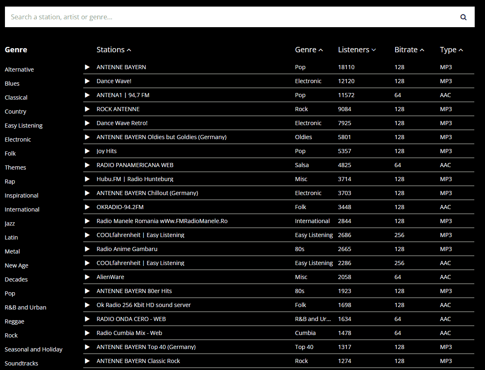Open Themes genre in sidebar
This screenshot has width=485, height=370.
[x=16, y=168]
